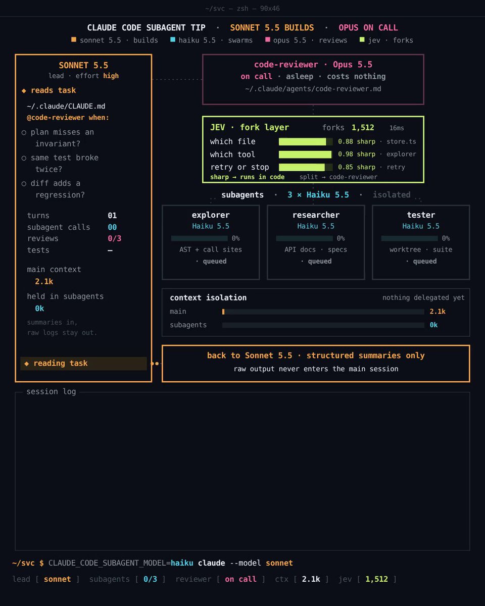Click the 'session log' panel label
This screenshot has height=606, width=485.
[51, 391]
